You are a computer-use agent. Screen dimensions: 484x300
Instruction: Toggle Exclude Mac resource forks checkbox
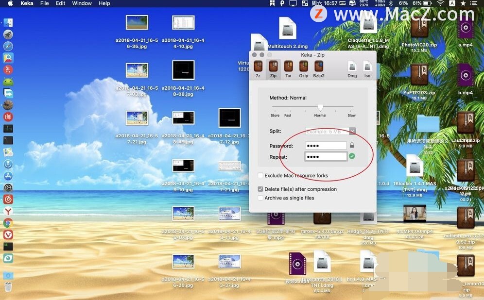(x=260, y=175)
